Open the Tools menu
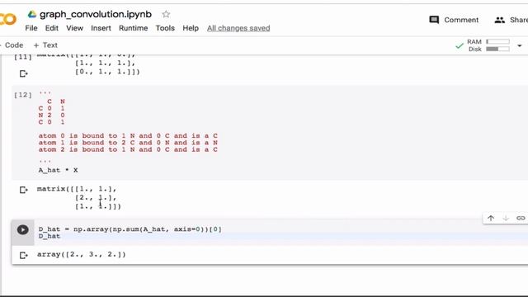528x297 pixels. tap(165, 28)
